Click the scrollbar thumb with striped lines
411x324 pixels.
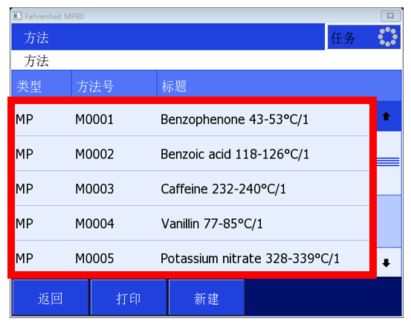tap(389, 163)
